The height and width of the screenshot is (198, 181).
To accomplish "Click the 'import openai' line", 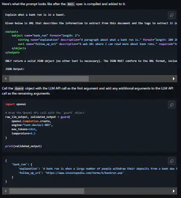I will point(16,104).
